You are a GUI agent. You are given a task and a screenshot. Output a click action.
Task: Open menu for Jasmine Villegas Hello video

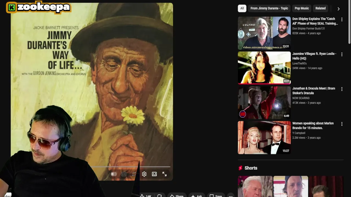[342, 54]
